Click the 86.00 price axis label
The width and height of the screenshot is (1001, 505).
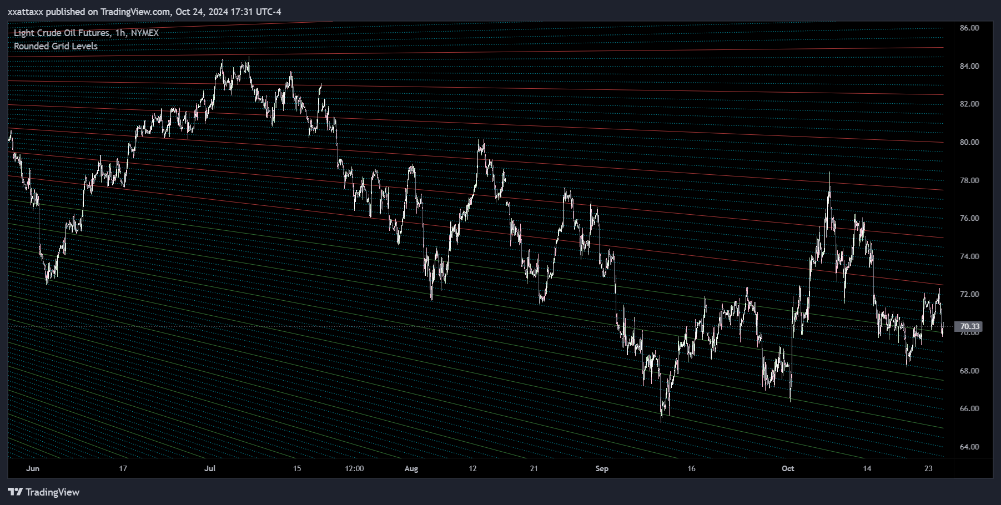[x=969, y=28]
